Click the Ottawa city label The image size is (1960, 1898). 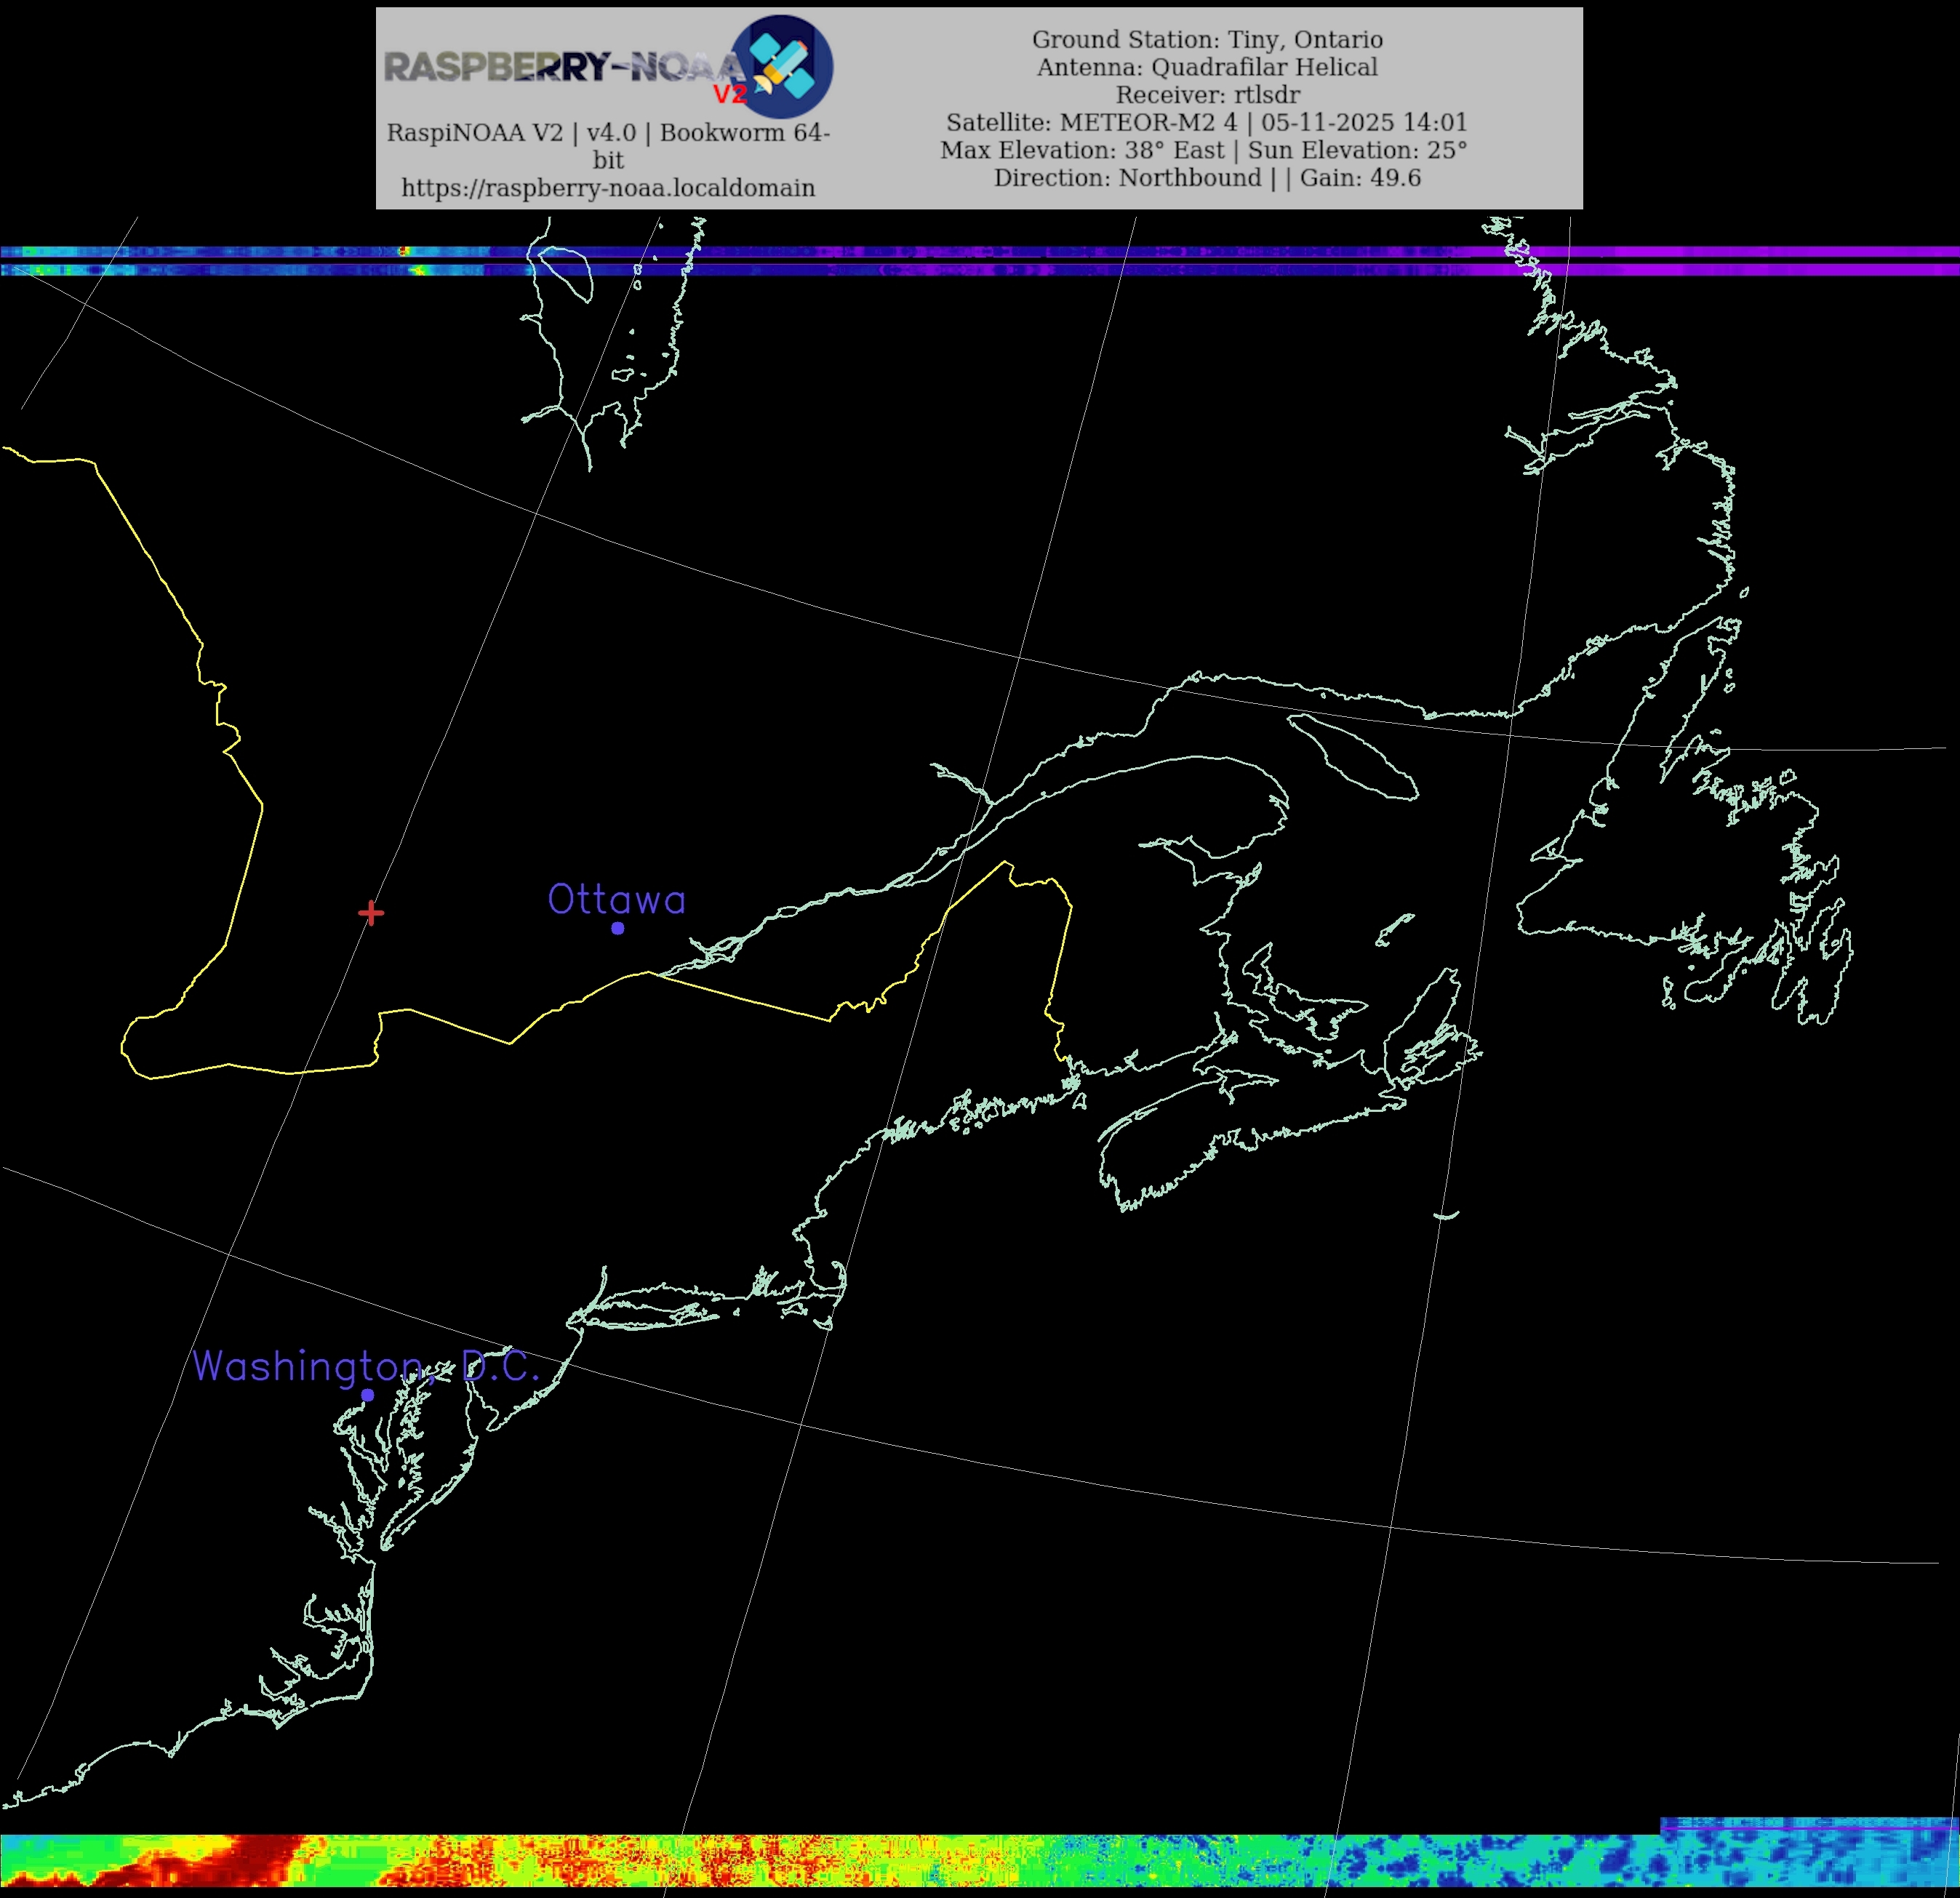pyautogui.click(x=616, y=900)
